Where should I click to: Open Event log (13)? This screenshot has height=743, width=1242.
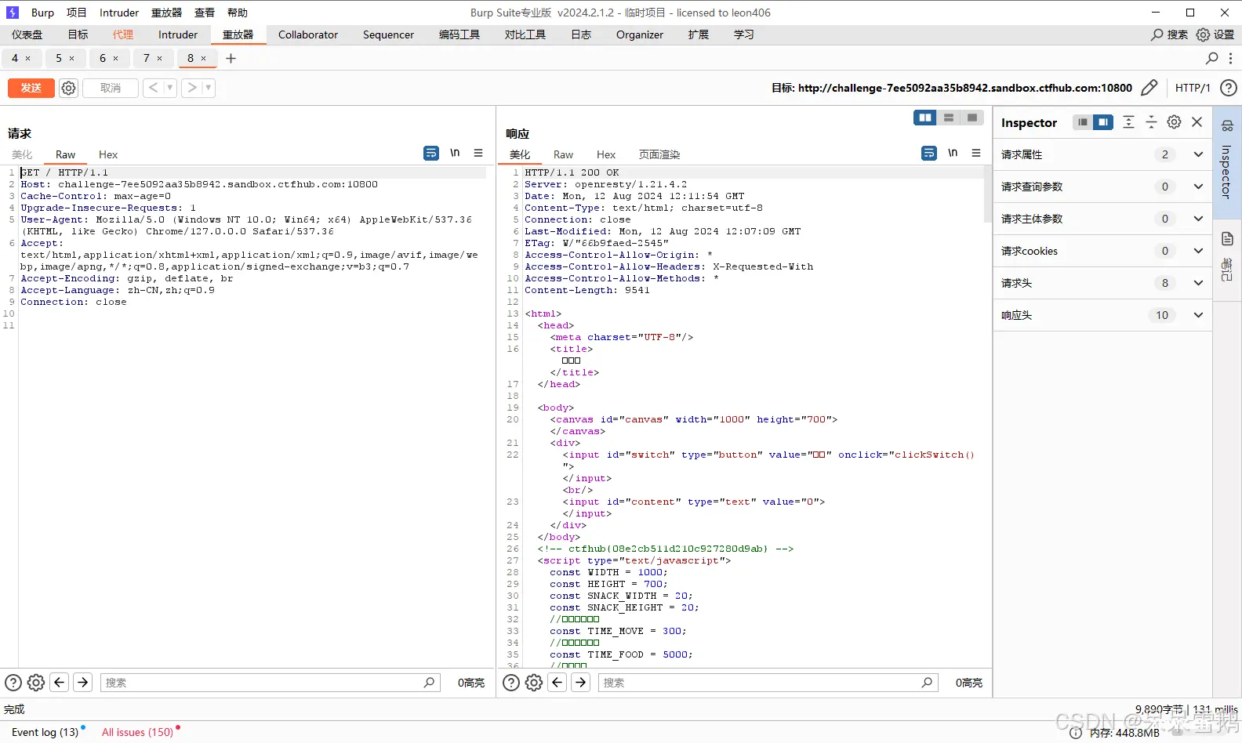(45, 732)
